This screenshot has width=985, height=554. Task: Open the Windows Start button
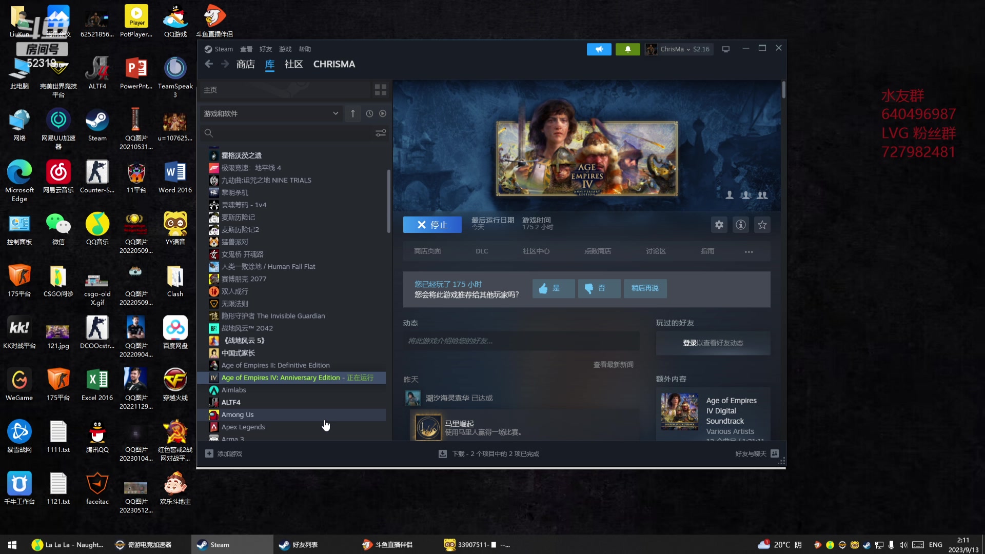(12, 545)
